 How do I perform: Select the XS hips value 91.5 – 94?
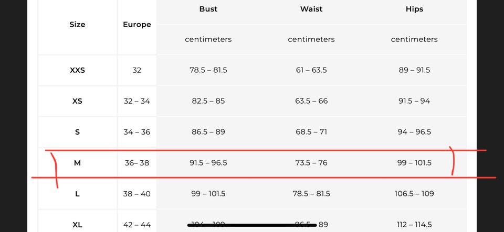pyautogui.click(x=414, y=101)
